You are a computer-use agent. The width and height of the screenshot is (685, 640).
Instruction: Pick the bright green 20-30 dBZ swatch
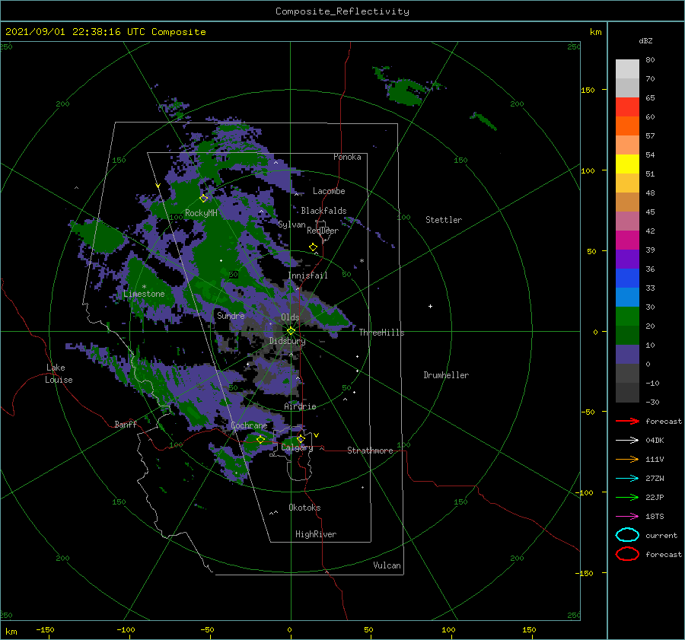click(x=627, y=317)
